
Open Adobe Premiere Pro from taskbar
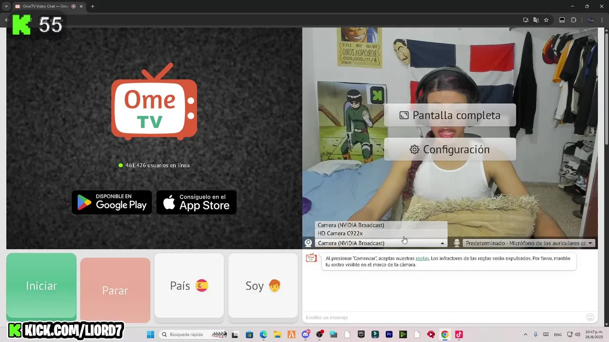(x=389, y=334)
